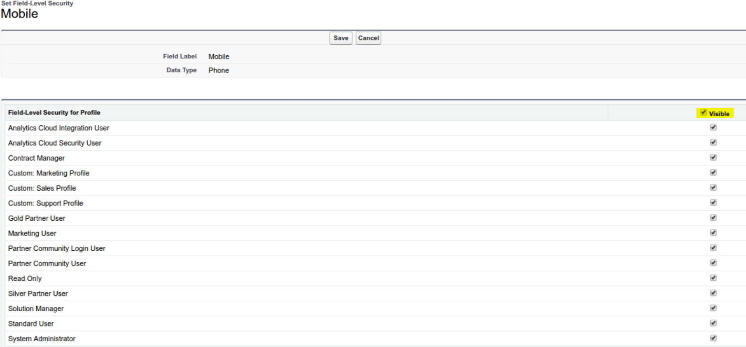Click the Phone data type value
The height and width of the screenshot is (347, 746).
pos(219,70)
